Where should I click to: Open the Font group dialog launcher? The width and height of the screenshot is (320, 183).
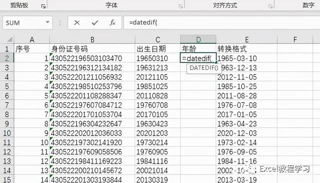[180, 6]
